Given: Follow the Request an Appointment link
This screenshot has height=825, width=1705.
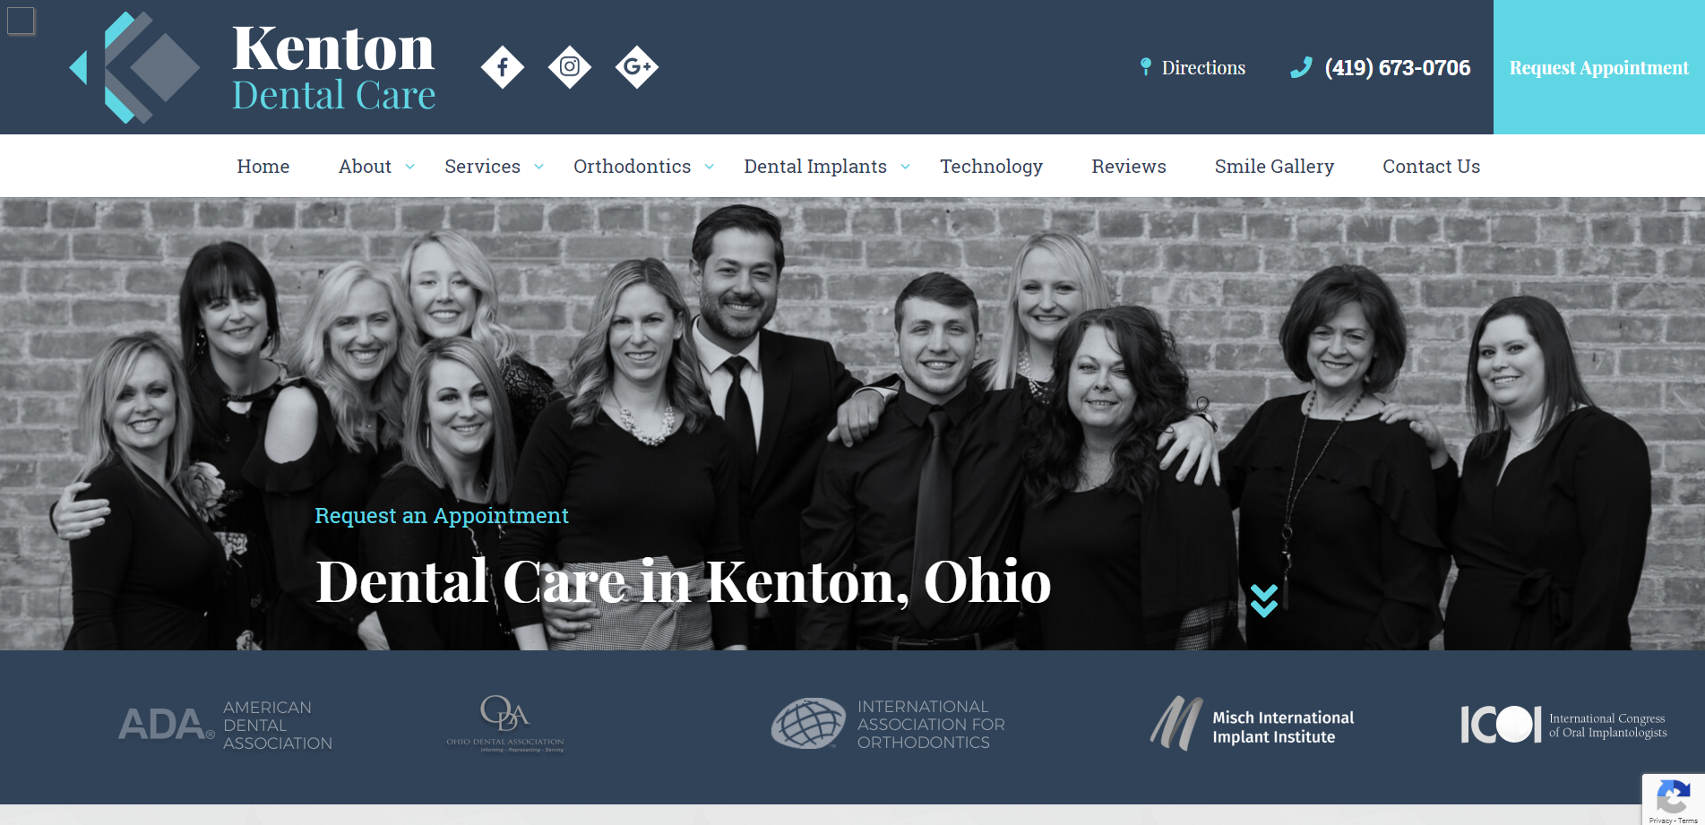Looking at the screenshot, I should [x=442, y=516].
